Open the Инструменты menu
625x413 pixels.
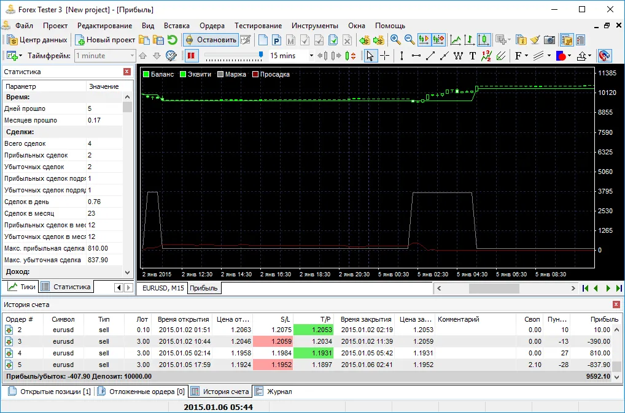[314, 26]
